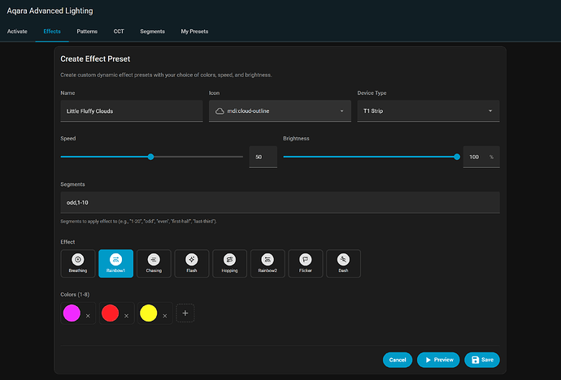Select the Hopping effect
The width and height of the screenshot is (561, 380).
(x=229, y=262)
